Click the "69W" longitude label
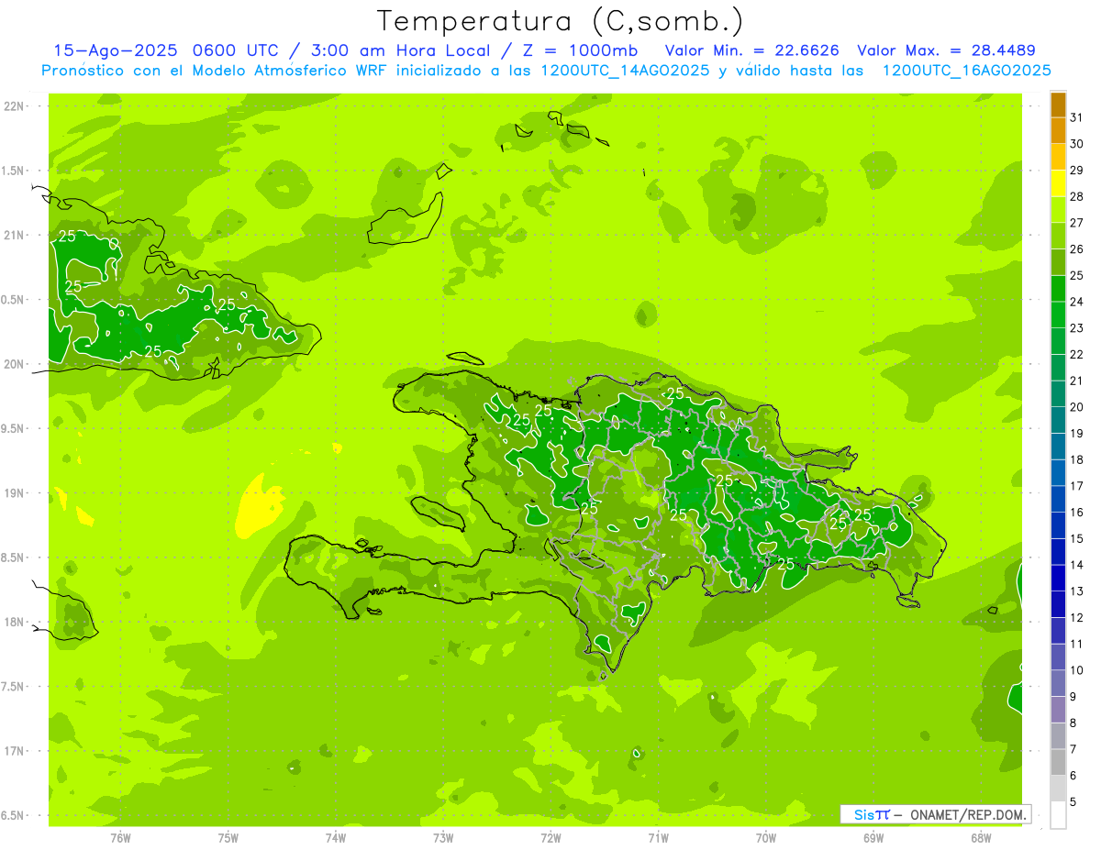 click(873, 838)
